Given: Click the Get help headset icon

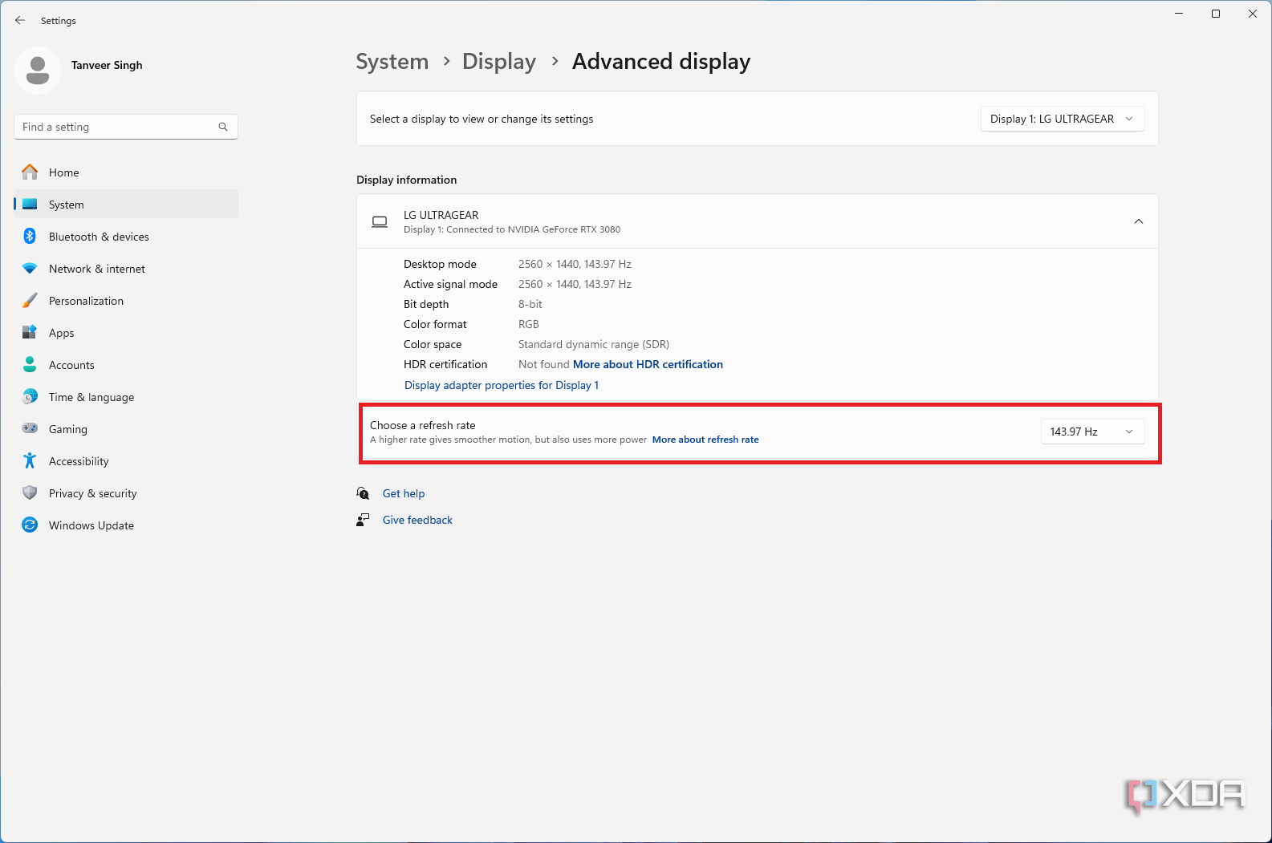Looking at the screenshot, I should [x=364, y=493].
